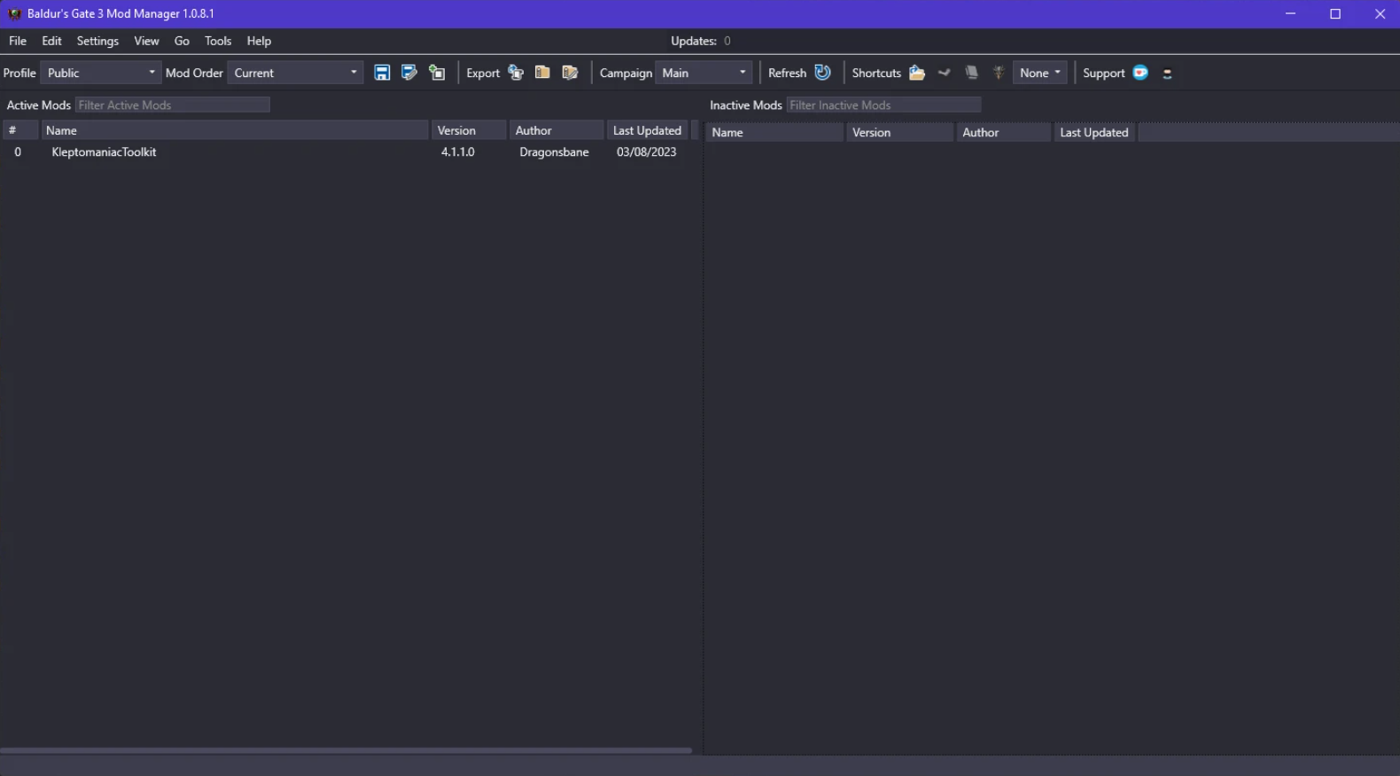Open the Mod Order dropdown showing Current
This screenshot has height=776, width=1400.
(x=295, y=73)
